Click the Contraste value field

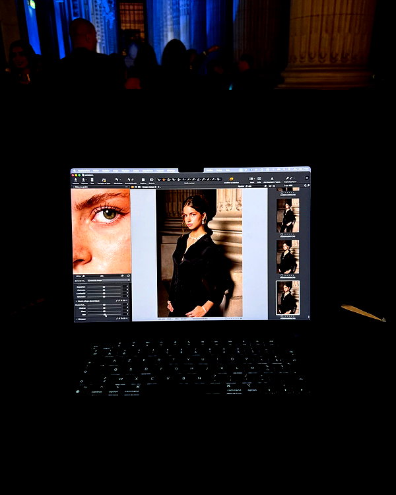(125, 290)
